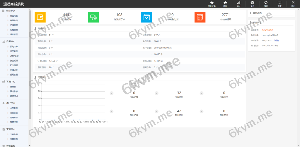Click the 备份 backup gear icon
This screenshot has width=300, height=147.
point(253,3)
